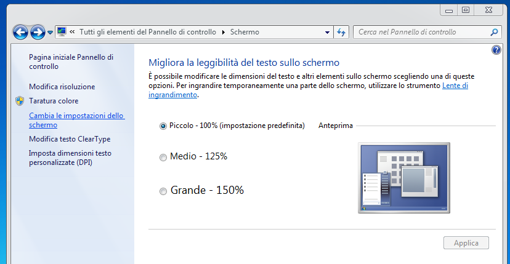Click the Schermo breadcrumb item
Image resolution: width=510 pixels, height=264 pixels.
pos(245,32)
